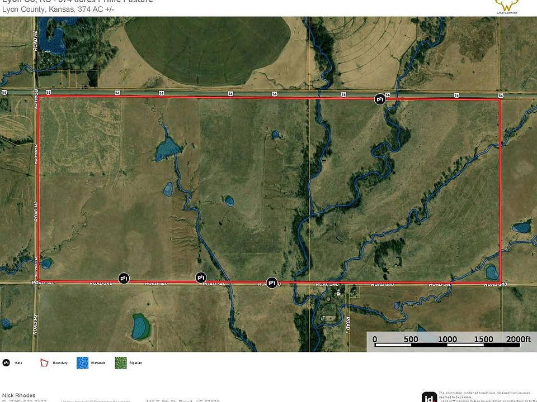Select the green Riparian swatch in the legend
This screenshot has width=537, height=402.
119,362
